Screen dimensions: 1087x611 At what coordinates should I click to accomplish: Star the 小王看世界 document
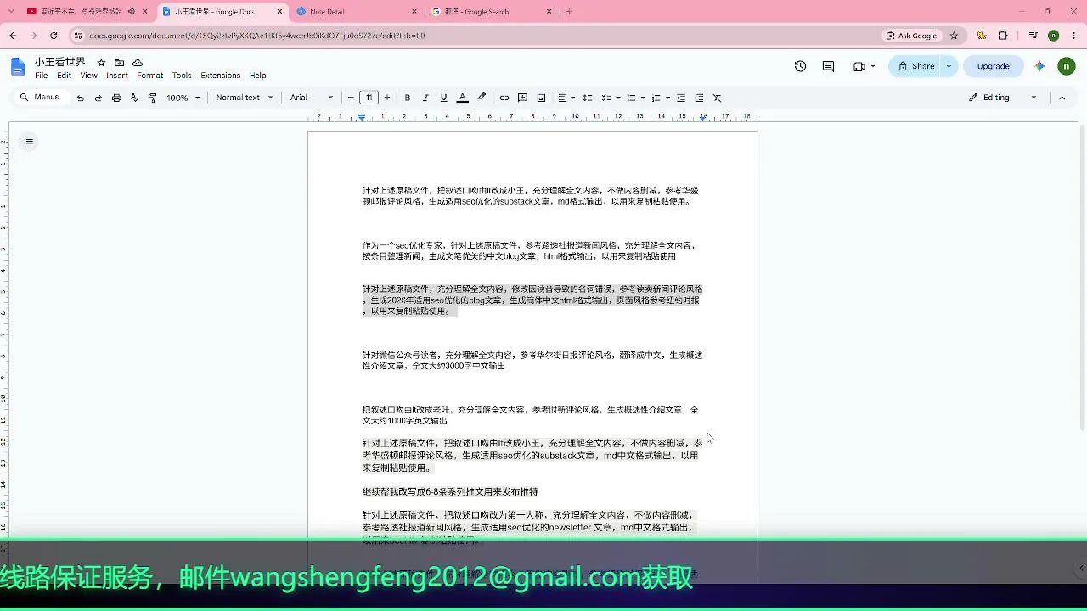click(x=101, y=63)
